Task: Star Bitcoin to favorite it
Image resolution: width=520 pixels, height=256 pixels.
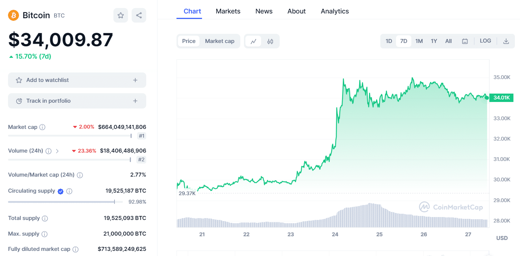Action: pos(121,15)
